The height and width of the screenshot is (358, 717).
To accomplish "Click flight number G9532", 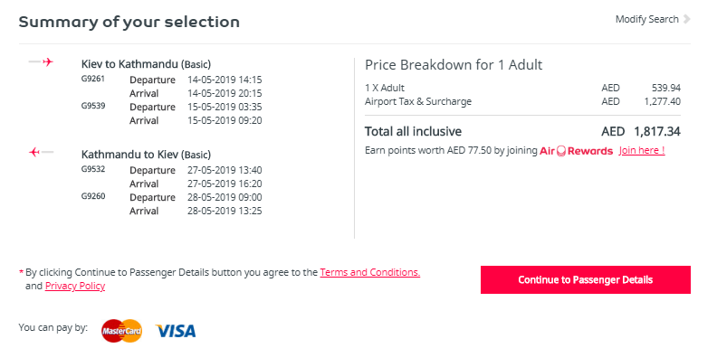I will pos(93,169).
